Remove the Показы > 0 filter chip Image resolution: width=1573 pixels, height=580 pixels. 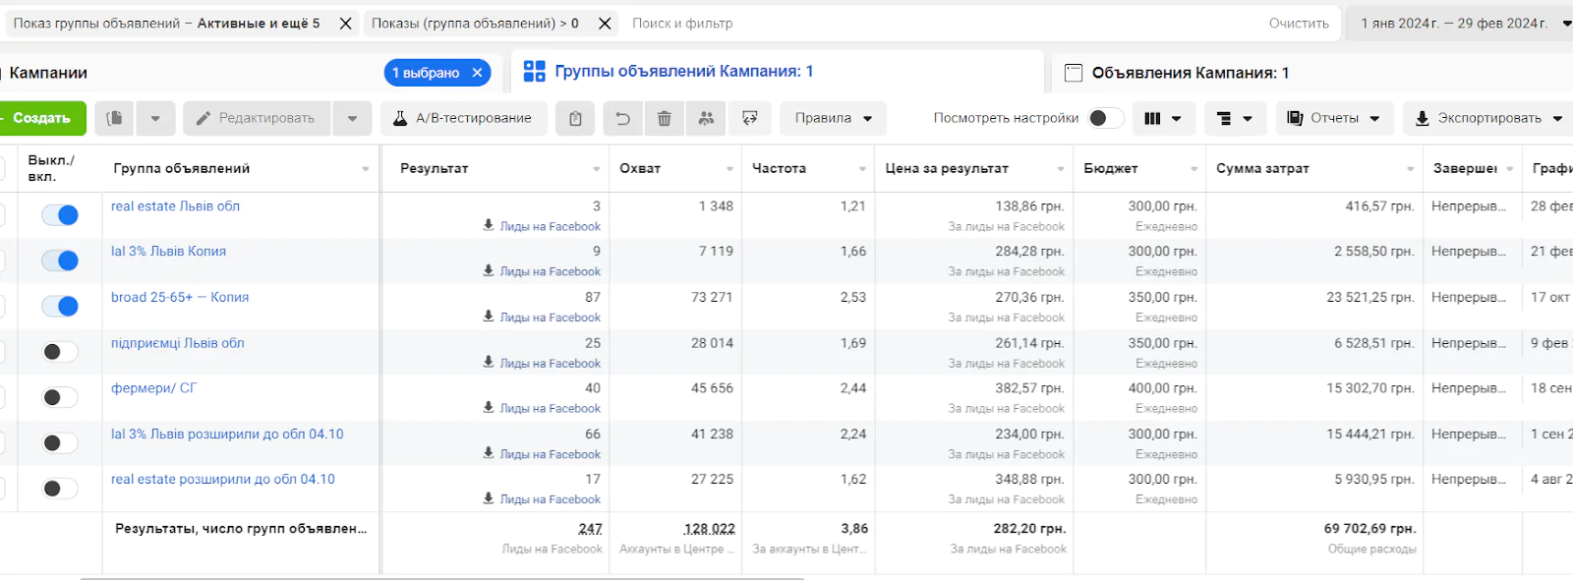(605, 24)
